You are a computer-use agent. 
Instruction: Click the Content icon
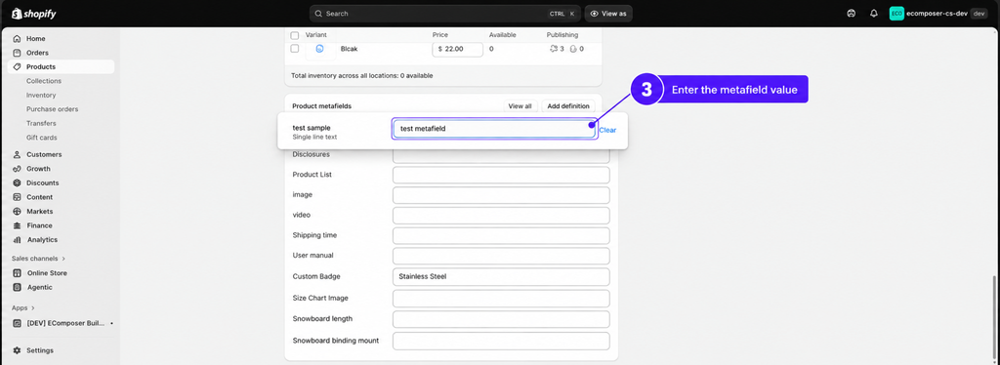[x=17, y=197]
